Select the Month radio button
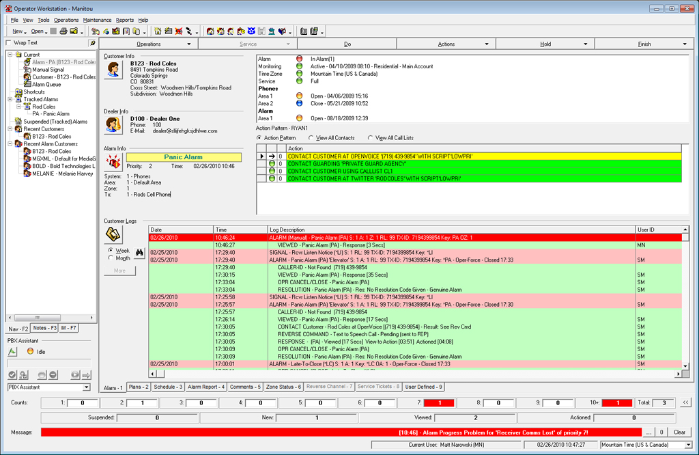Viewport: 699px width, 455px height. 111,258
